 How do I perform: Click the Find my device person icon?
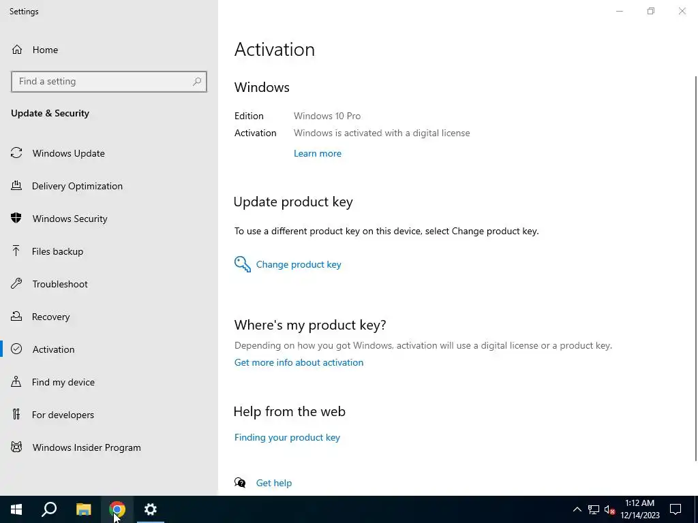(x=16, y=381)
